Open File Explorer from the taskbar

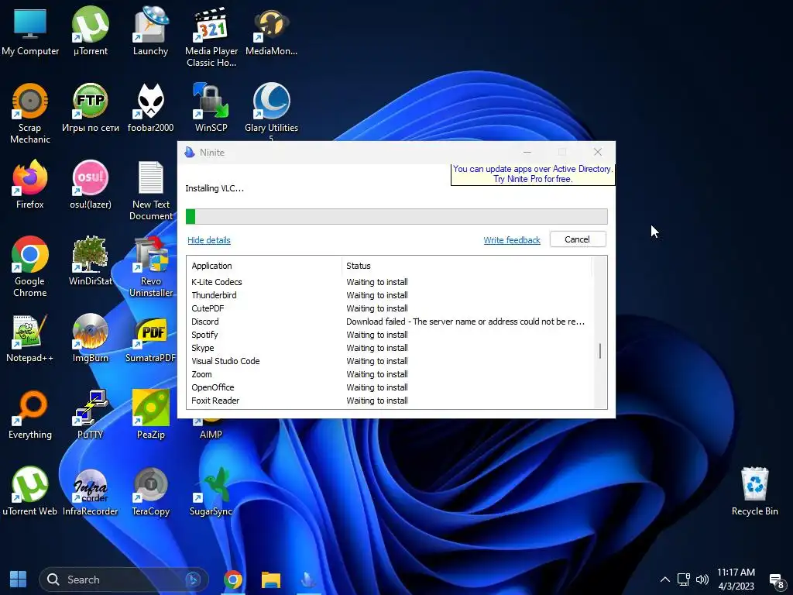click(x=270, y=580)
